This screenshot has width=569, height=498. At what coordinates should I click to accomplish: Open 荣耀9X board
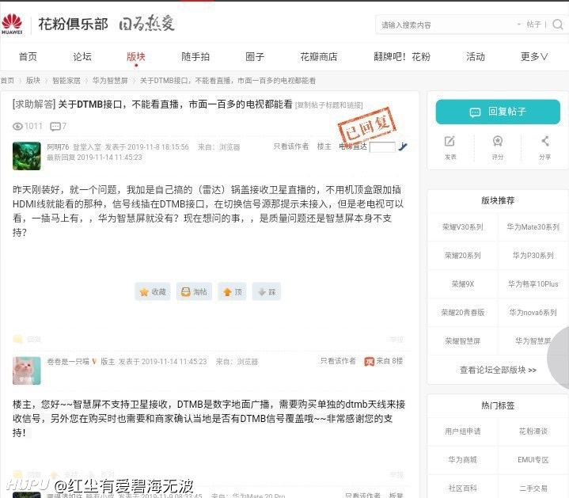462,284
